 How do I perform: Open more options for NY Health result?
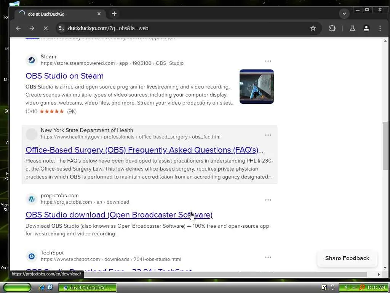pos(268,135)
